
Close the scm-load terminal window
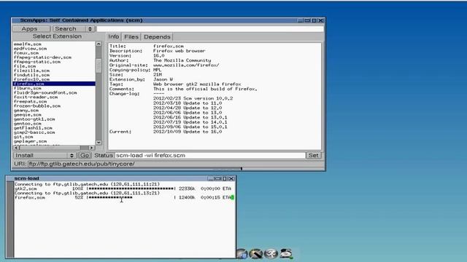[231, 178]
